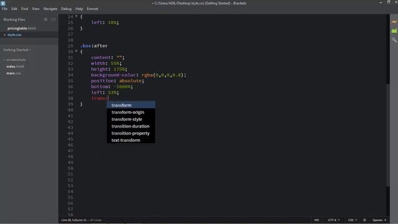Choose transform-origin from the code hints

pos(131,112)
